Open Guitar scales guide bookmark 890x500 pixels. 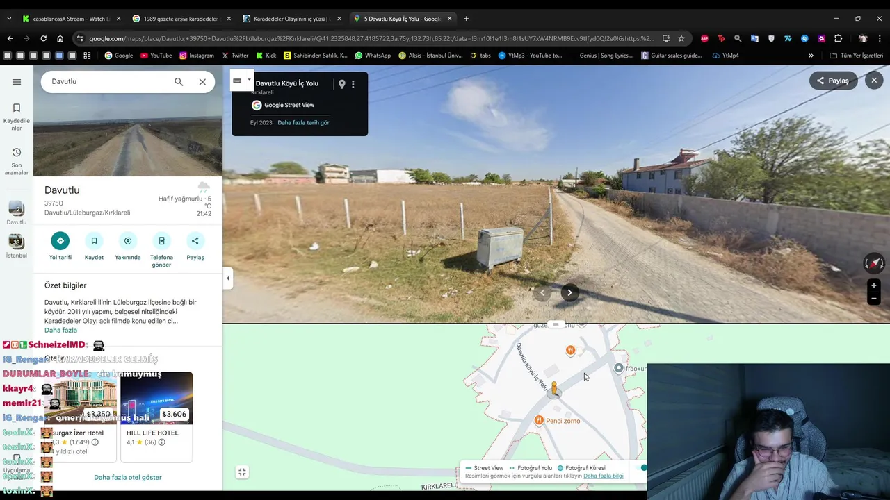click(x=672, y=56)
